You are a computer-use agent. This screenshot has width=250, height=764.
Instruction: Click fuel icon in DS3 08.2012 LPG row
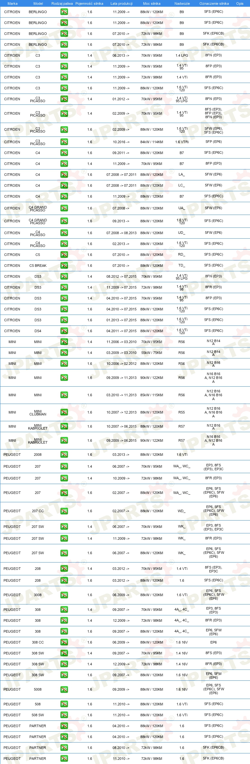64,276
